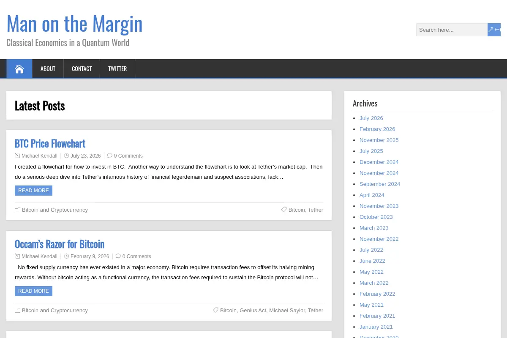
Task: Open the Contact menu item
Action: tap(82, 69)
